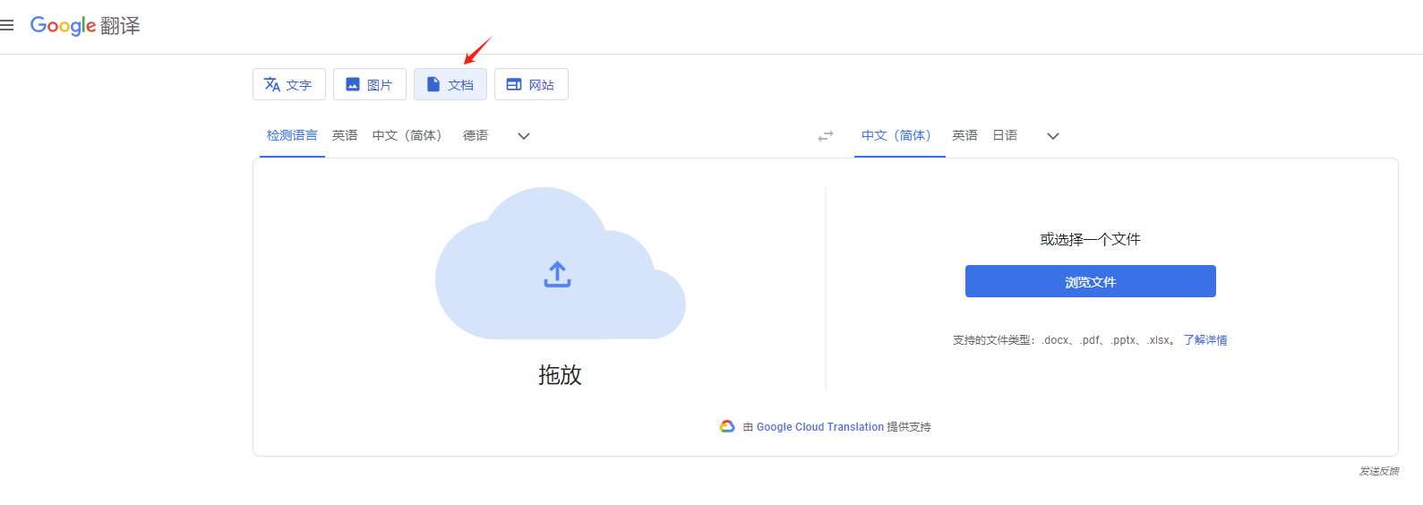
Task: Choose 检测语言 as source language
Action: 292,135
